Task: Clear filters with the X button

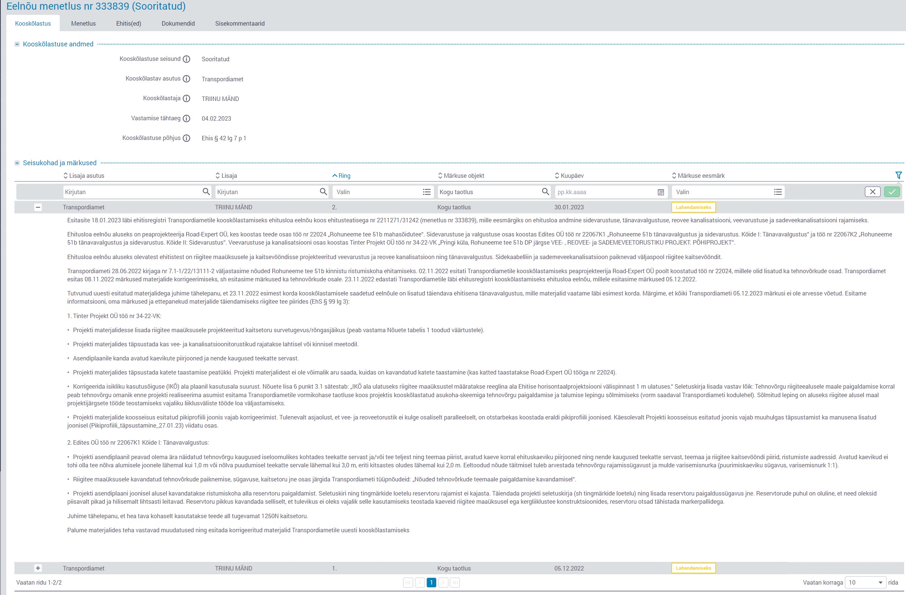Action: (x=873, y=192)
